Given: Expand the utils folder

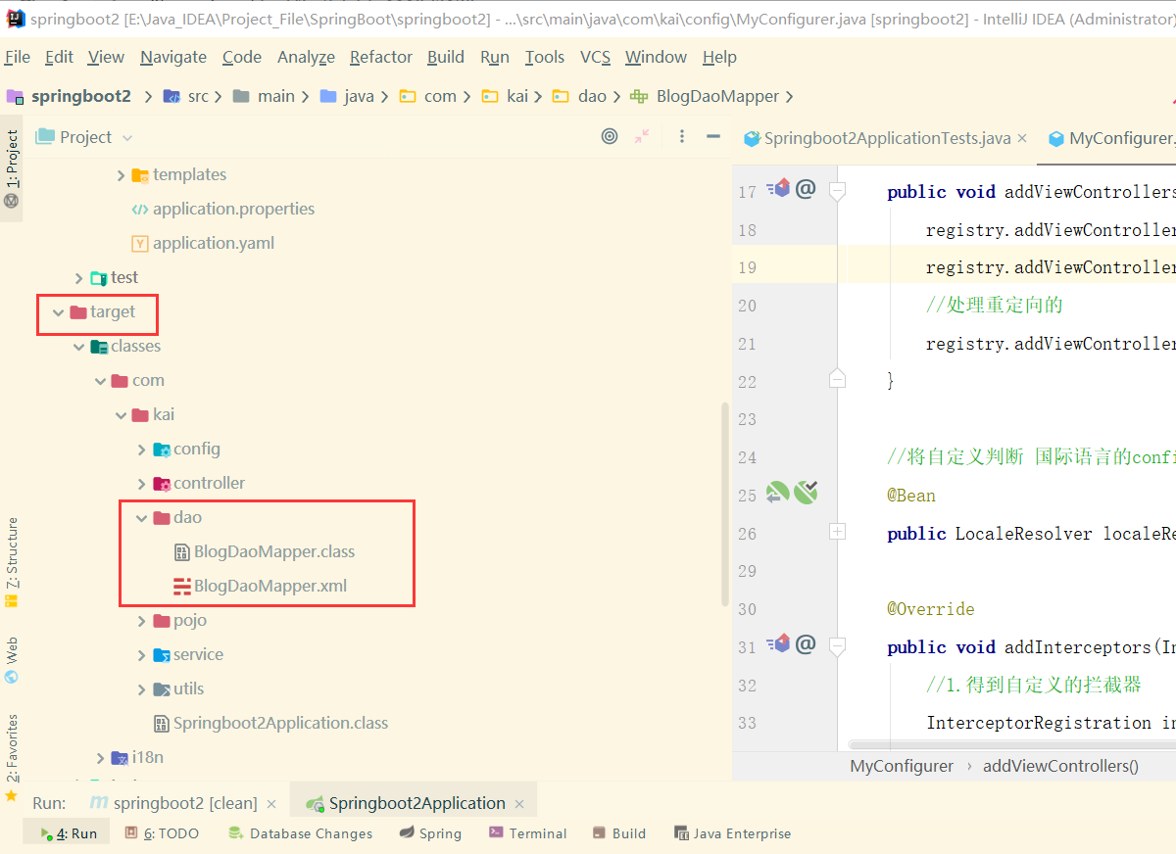Looking at the screenshot, I should (141, 689).
